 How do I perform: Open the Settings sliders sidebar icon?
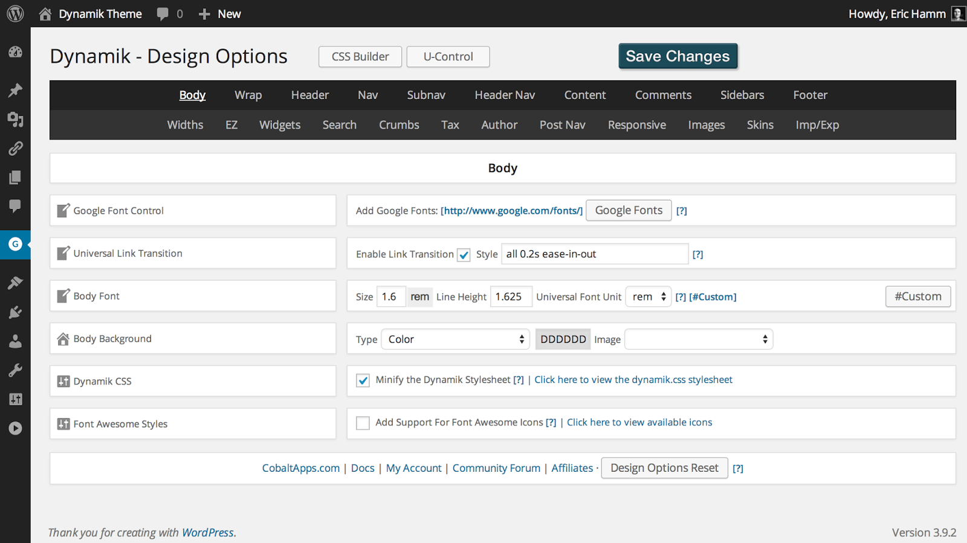15,399
